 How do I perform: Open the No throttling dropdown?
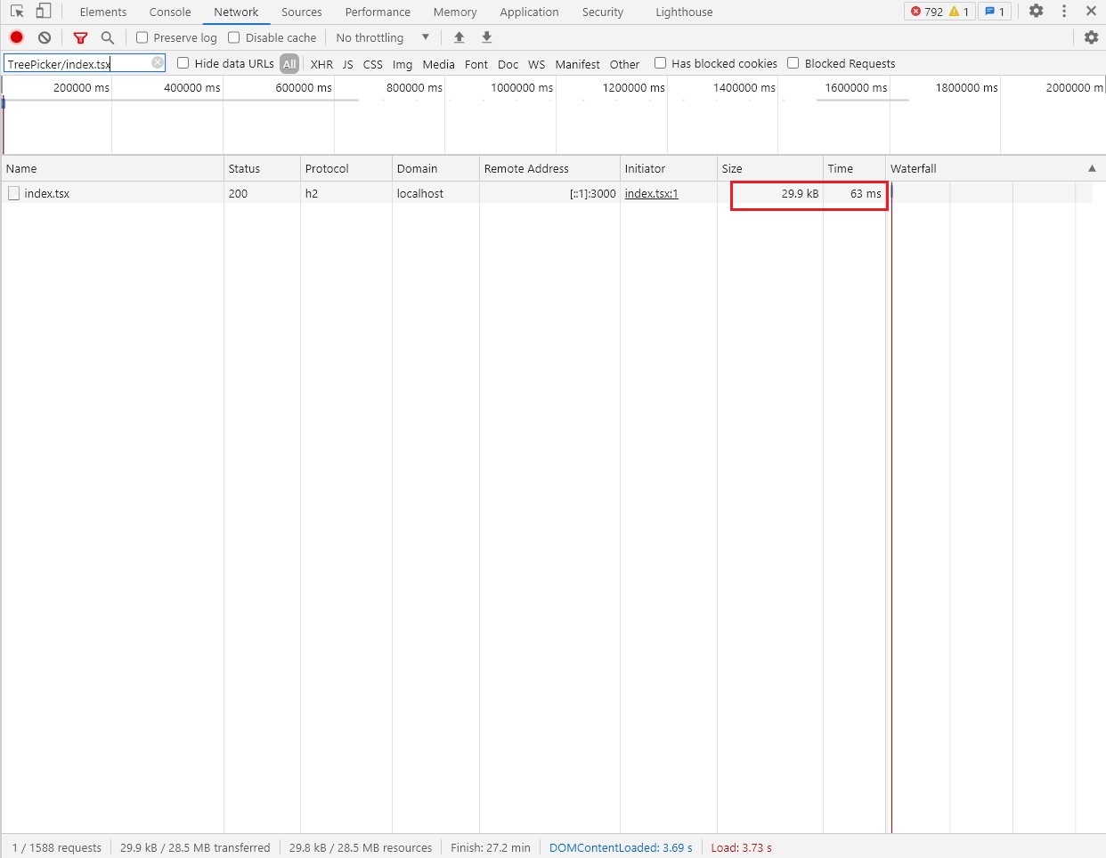(x=383, y=37)
